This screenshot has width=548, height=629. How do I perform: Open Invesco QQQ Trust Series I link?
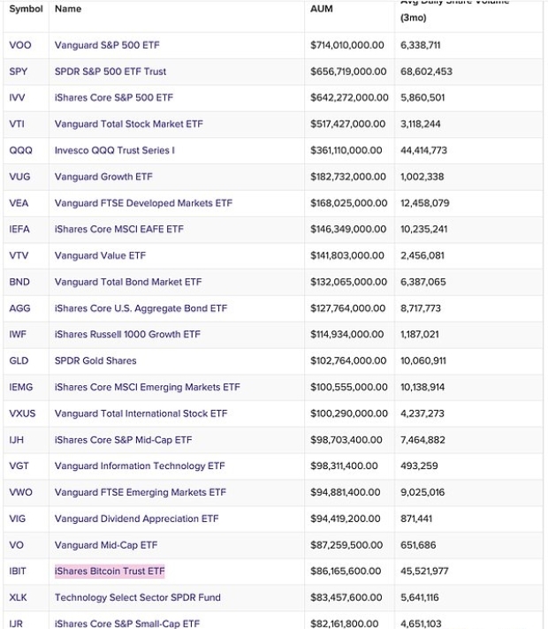[114, 150]
